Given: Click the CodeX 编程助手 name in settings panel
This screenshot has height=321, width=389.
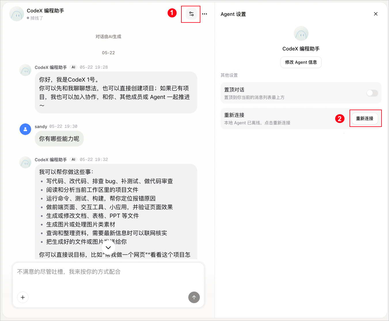Looking at the screenshot, I should click(301, 49).
